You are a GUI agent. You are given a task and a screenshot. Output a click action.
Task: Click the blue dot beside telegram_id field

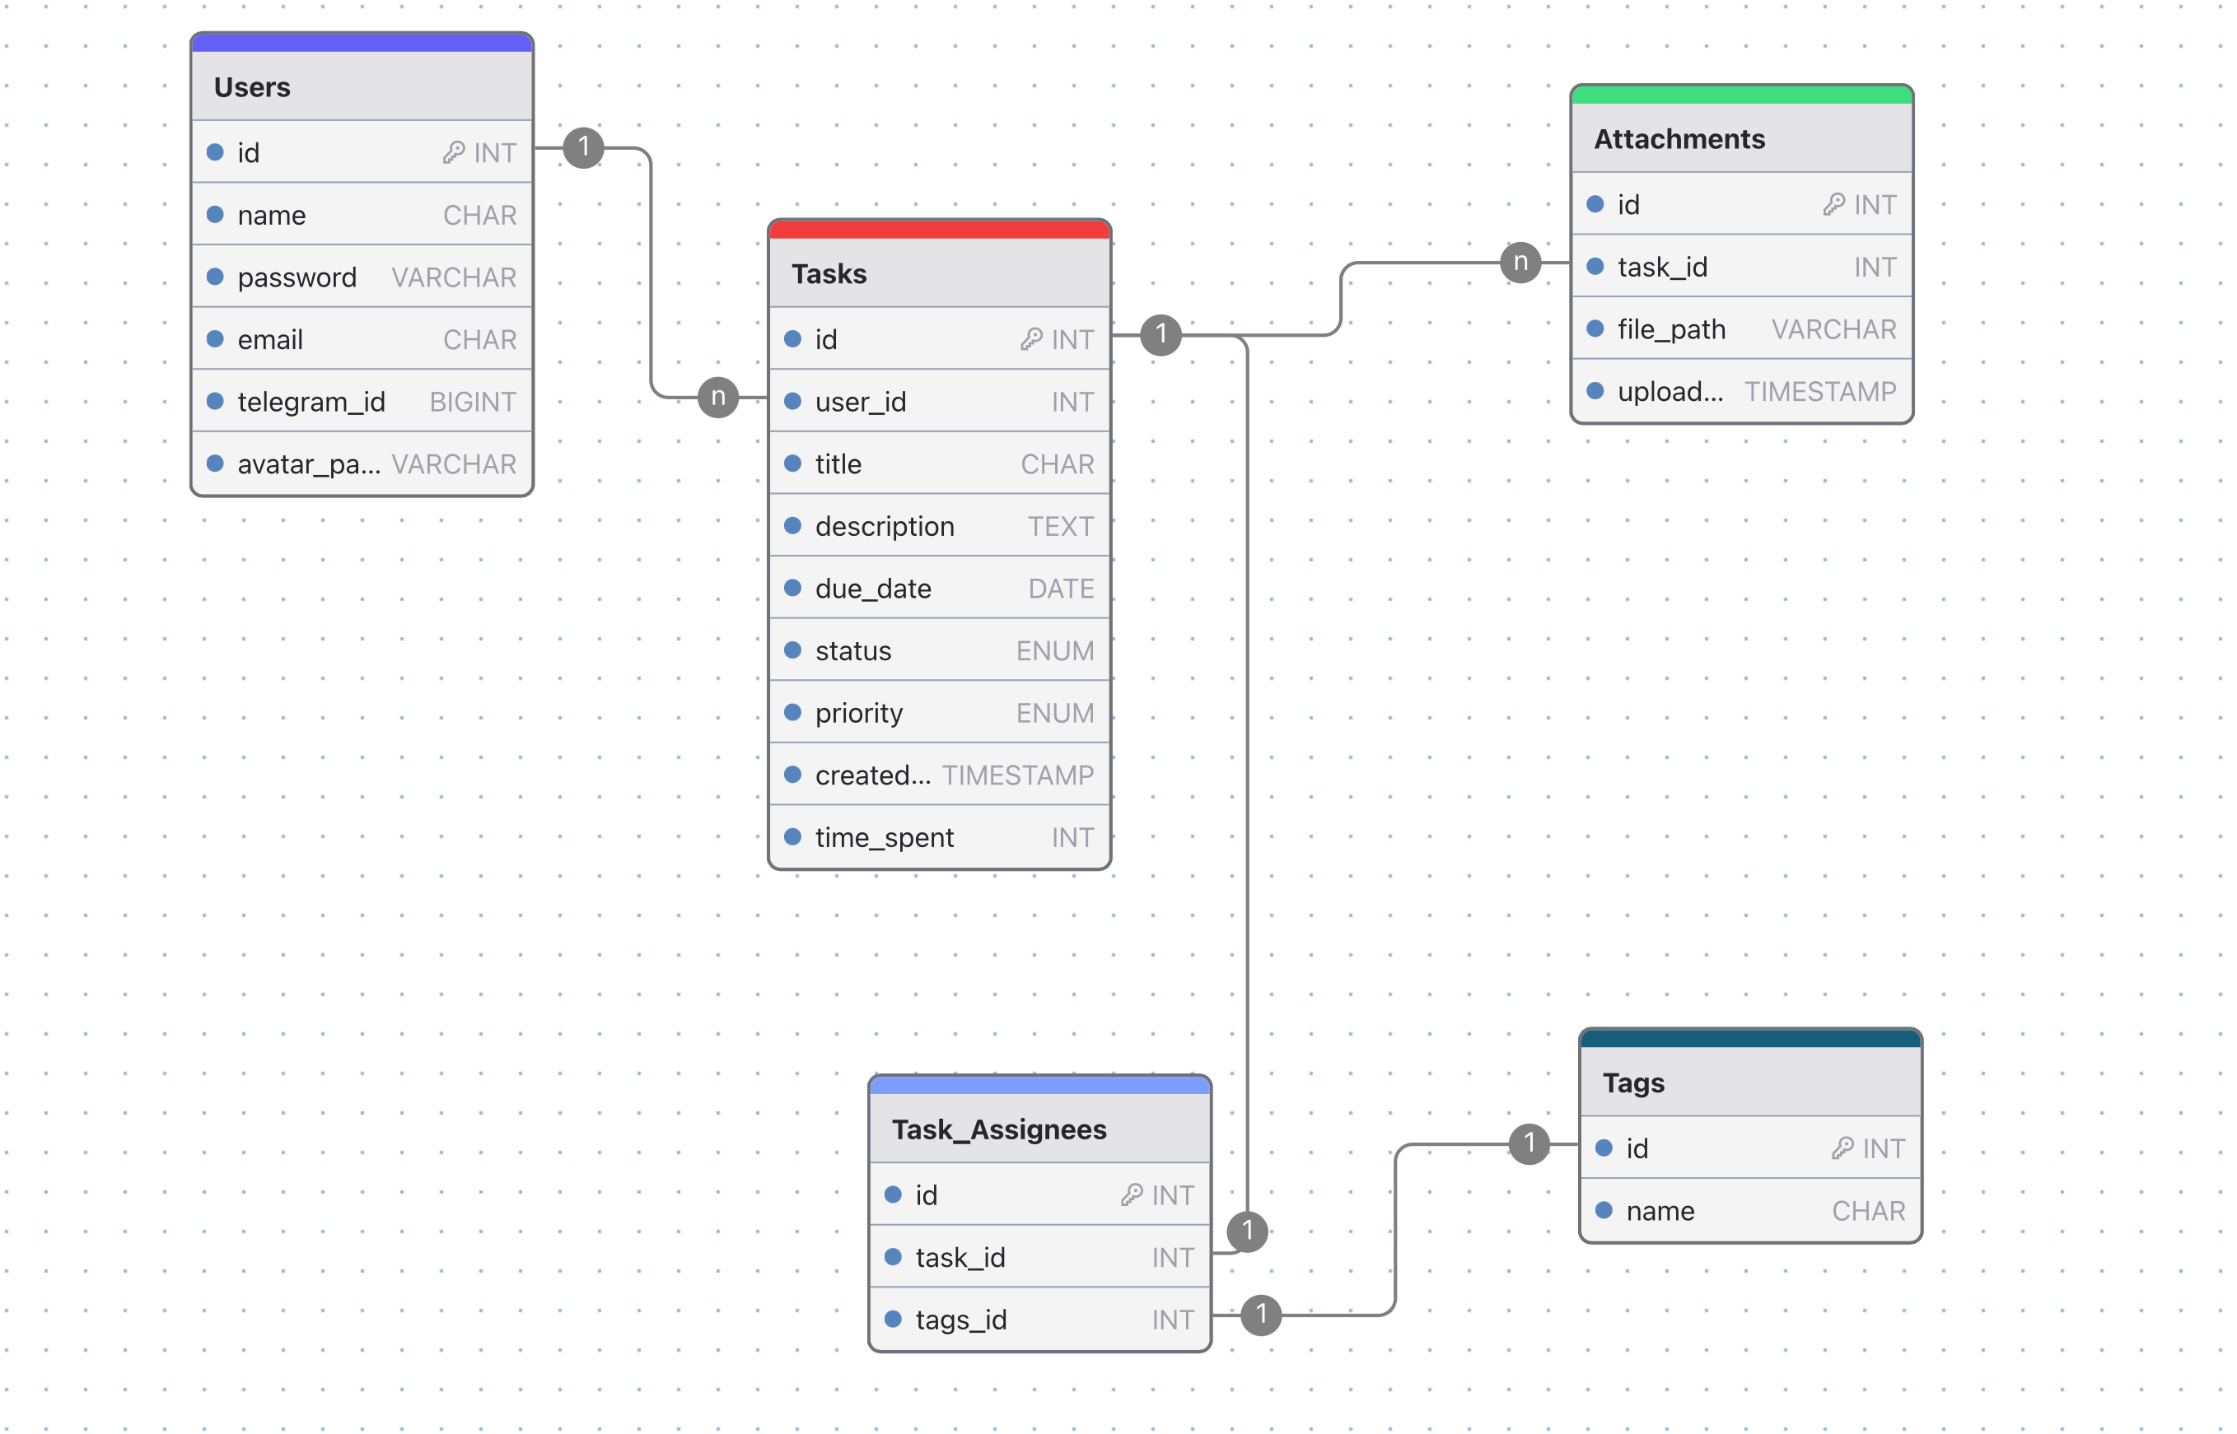click(x=215, y=402)
